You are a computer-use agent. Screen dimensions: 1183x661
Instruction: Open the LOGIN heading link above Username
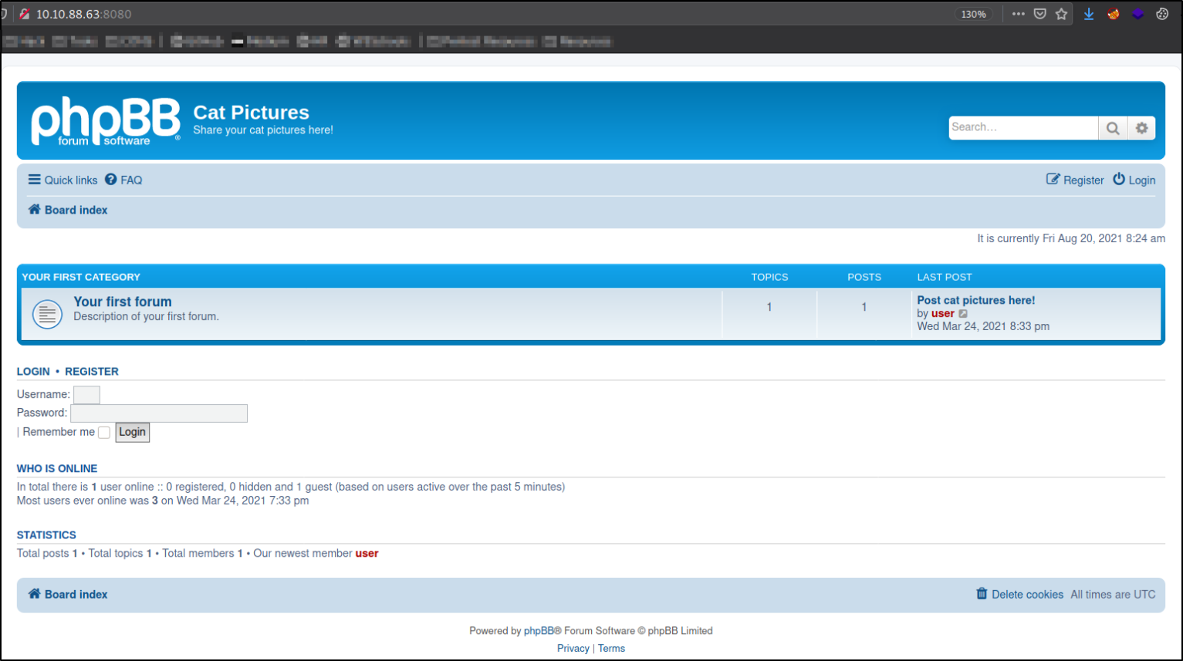(33, 371)
